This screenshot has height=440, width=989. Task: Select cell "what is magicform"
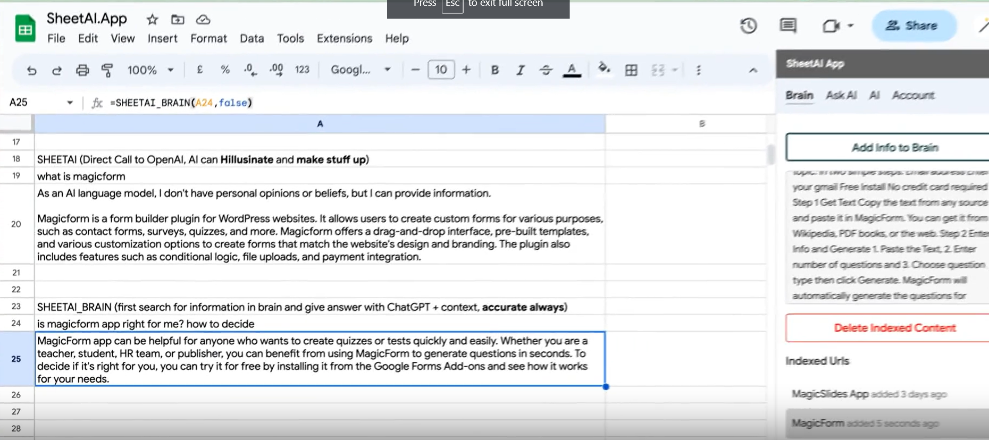[x=320, y=176]
